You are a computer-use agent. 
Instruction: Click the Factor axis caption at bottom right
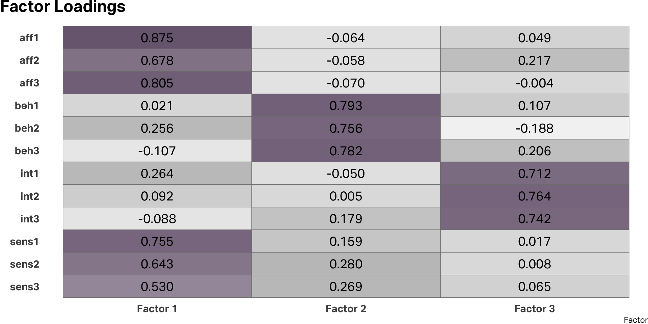click(x=636, y=320)
